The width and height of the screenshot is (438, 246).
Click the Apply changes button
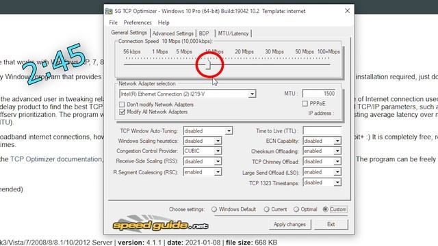click(x=289, y=224)
